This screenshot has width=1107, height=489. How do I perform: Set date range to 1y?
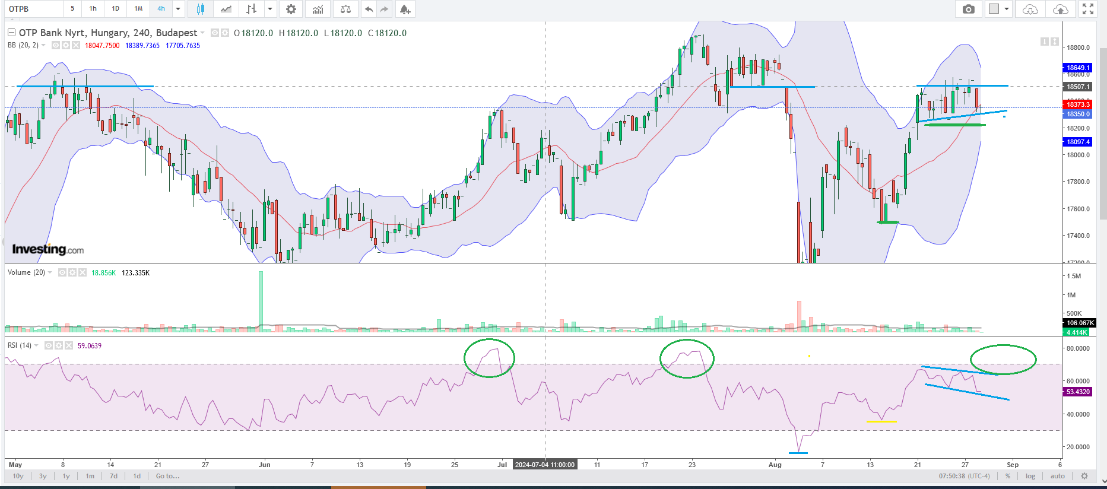pos(66,476)
